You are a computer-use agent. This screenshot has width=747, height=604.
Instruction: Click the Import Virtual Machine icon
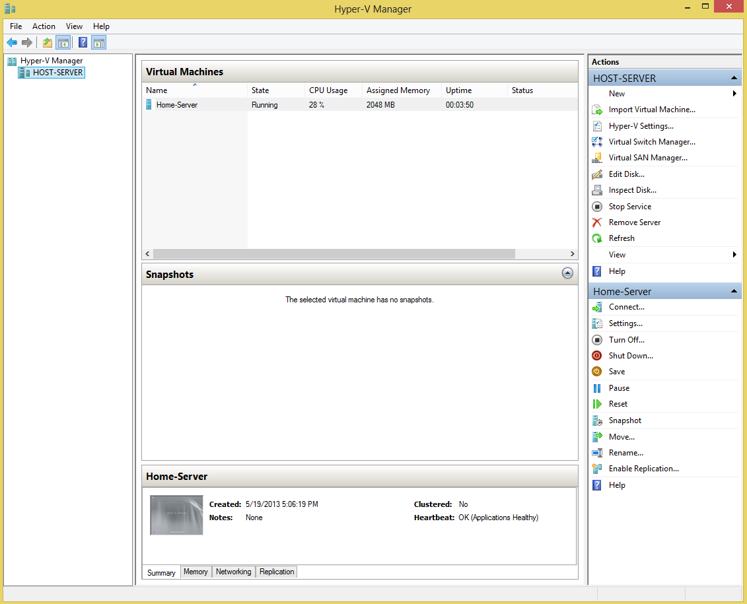point(597,110)
